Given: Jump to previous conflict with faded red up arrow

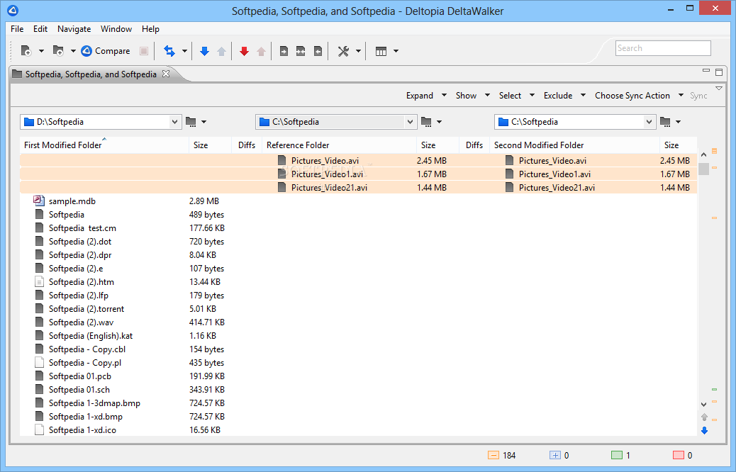Looking at the screenshot, I should 262,50.
